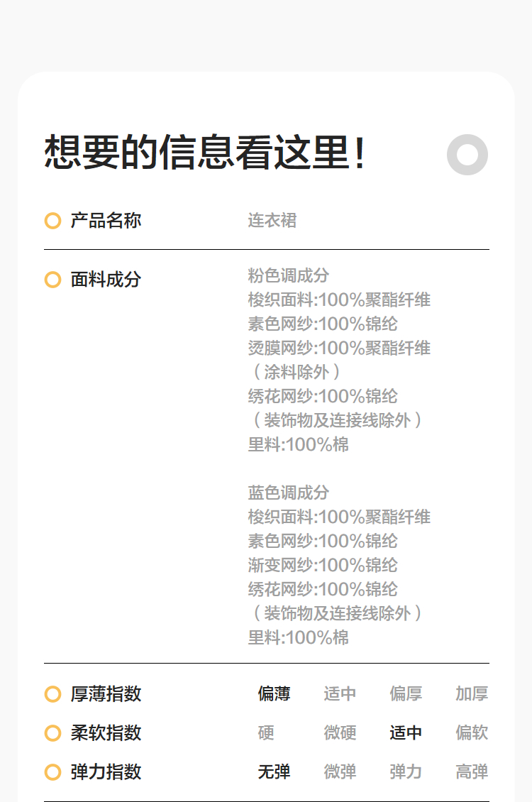The width and height of the screenshot is (532, 802).
Task: Click the 粉色调成分 section title
Action: point(289,275)
